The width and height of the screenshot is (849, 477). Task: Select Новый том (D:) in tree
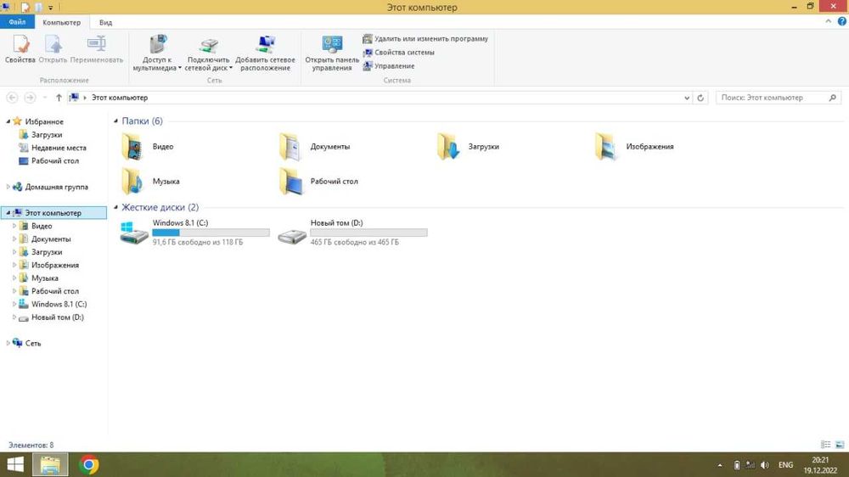click(52, 317)
